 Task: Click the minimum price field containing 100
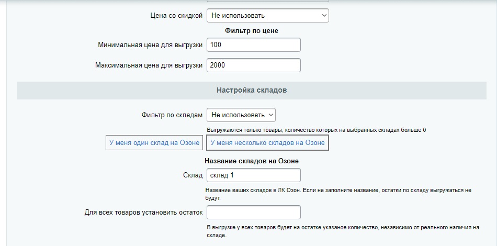[x=253, y=45]
